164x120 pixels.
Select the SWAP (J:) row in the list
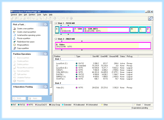click(94, 79)
